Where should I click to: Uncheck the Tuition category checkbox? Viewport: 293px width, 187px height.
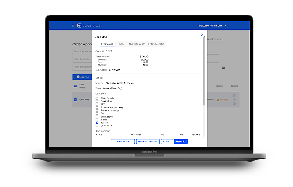(x=97, y=123)
